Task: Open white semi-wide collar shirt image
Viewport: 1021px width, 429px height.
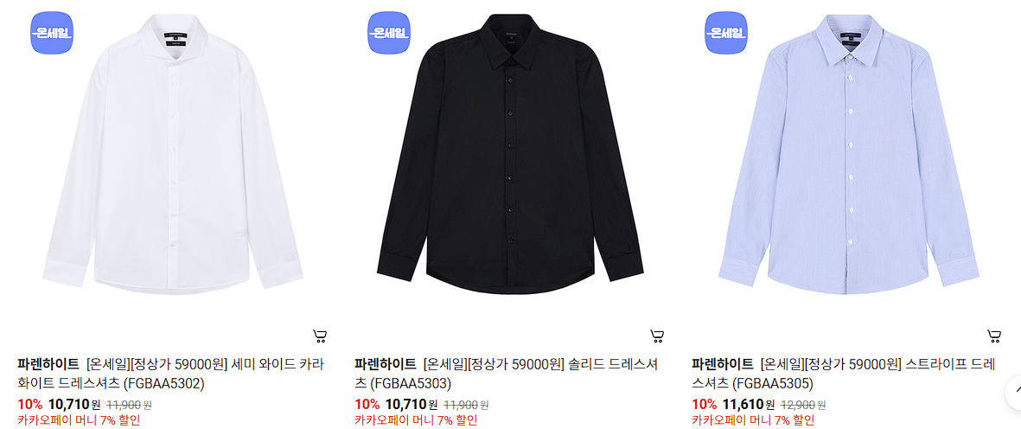Action: 173,154
